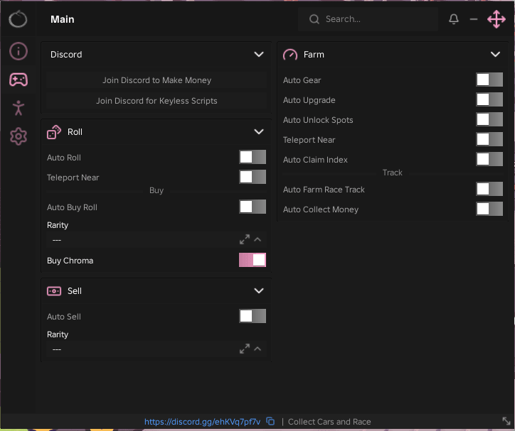Click the notification bell icon

coord(454,19)
